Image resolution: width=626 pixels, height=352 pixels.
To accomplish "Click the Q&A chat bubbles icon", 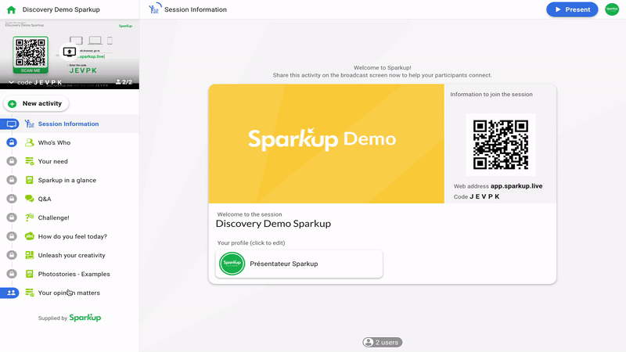I will (x=30, y=199).
